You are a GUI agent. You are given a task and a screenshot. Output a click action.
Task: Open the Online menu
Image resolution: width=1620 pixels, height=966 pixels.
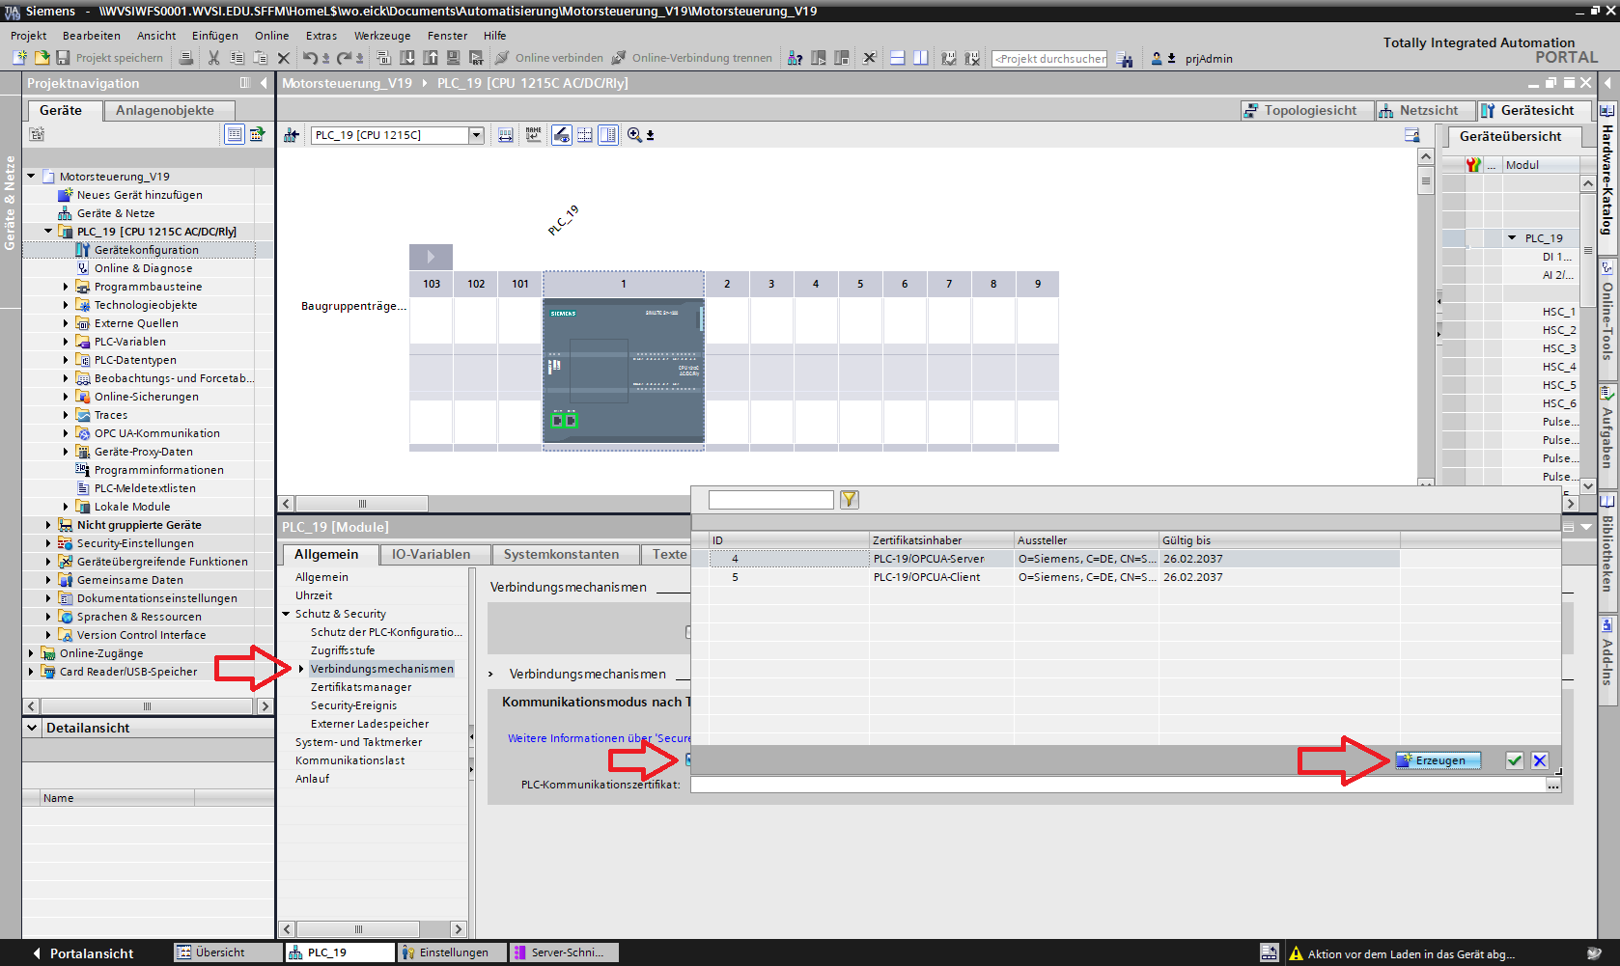tap(271, 36)
